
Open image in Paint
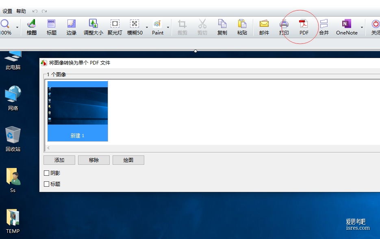click(158, 27)
